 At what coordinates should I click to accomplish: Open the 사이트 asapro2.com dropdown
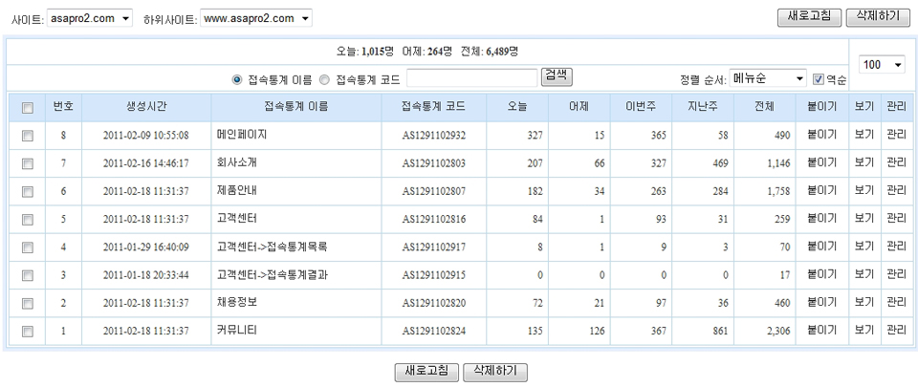click(x=89, y=18)
